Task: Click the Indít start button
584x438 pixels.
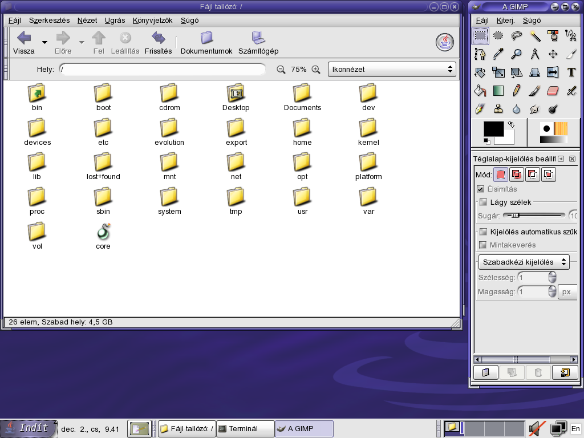Action: 29,428
